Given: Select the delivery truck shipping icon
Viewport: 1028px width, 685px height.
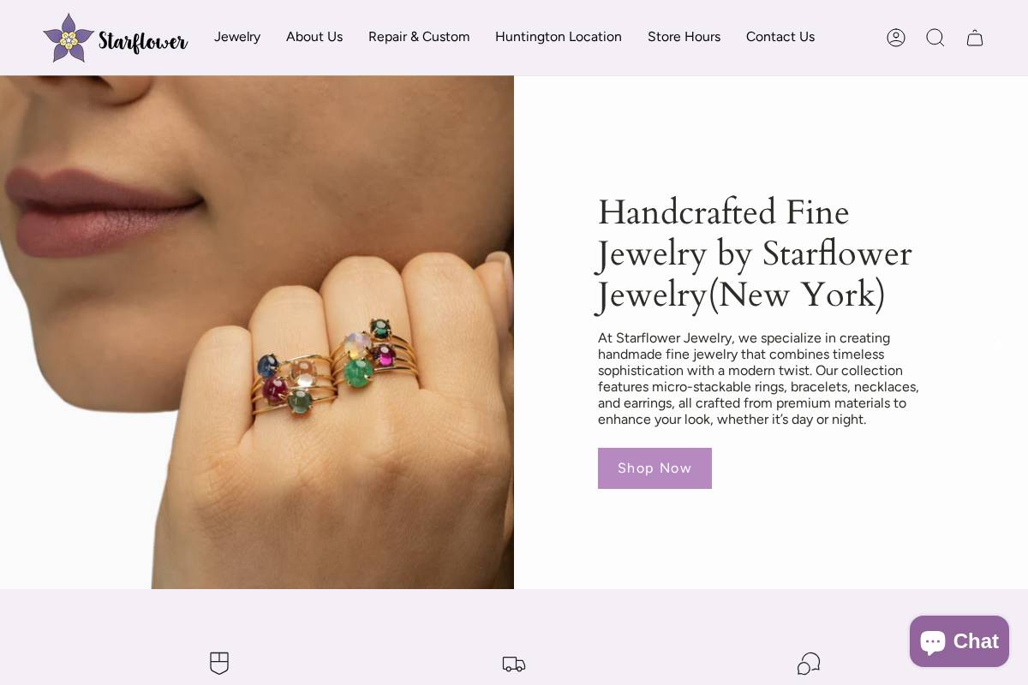Looking at the screenshot, I should coord(514,664).
